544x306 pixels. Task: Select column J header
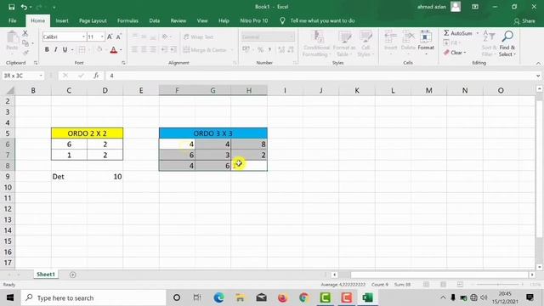tap(321, 91)
